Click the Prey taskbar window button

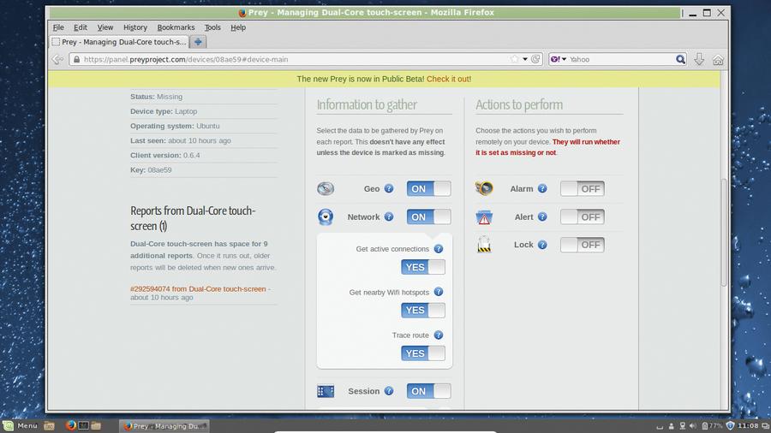[164, 425]
